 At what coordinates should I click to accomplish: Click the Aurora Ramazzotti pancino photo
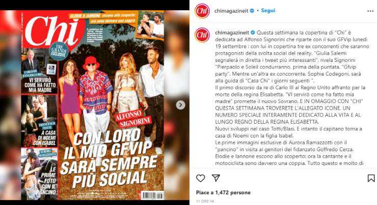coord(39,174)
